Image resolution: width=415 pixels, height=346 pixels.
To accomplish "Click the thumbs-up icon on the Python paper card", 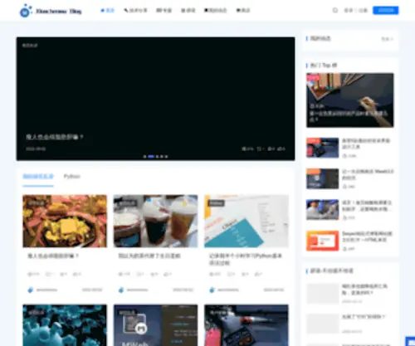I will coord(256,274).
